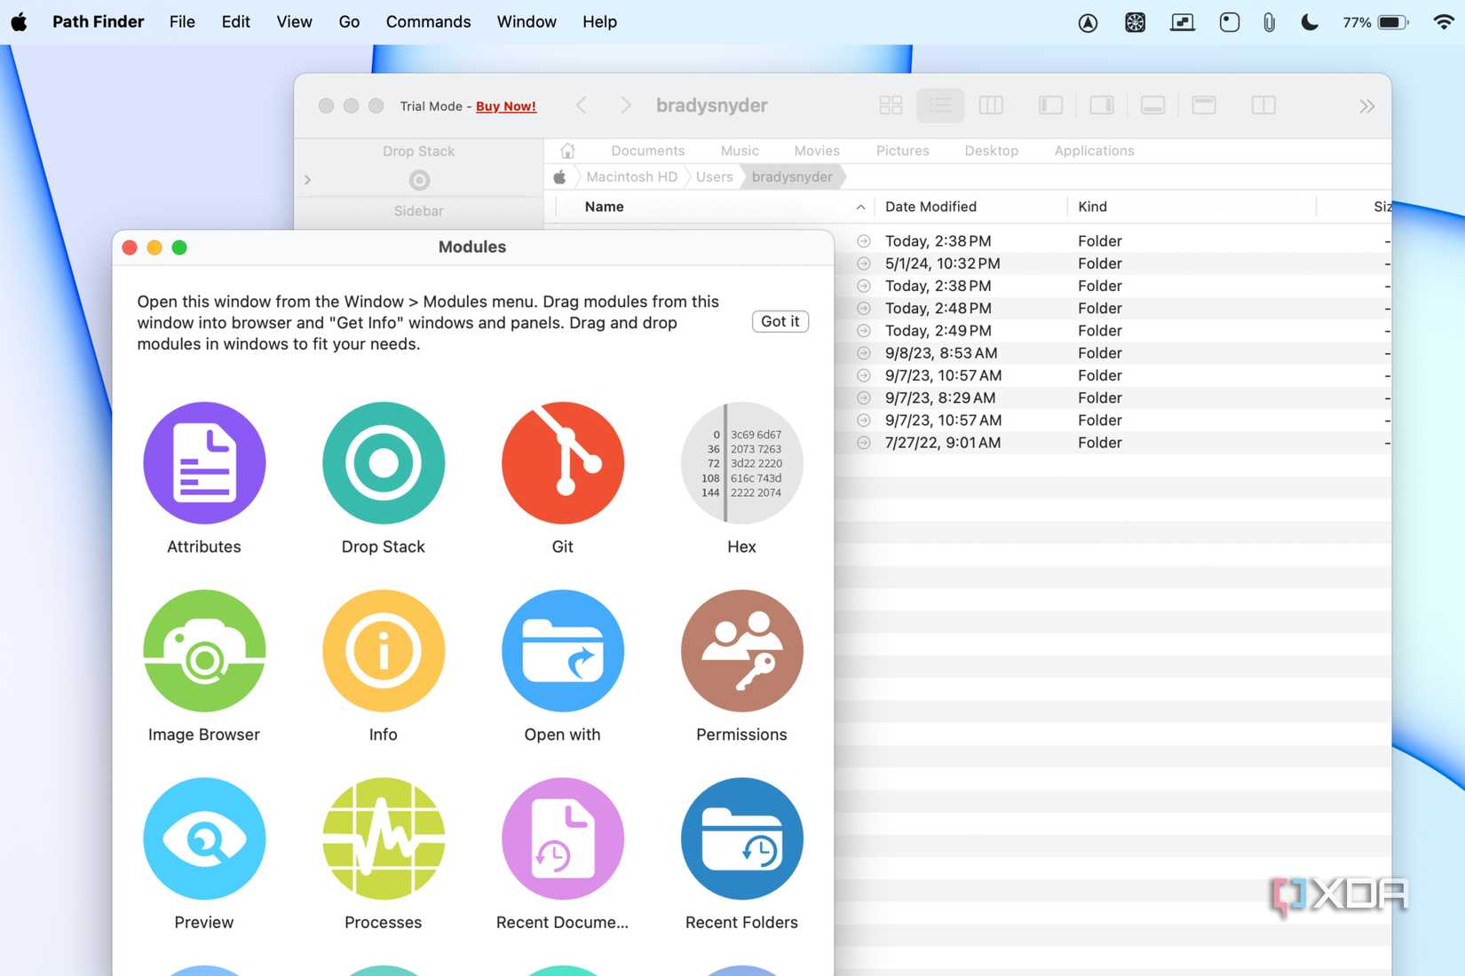Select the 9/7/23, 8:29 AM row
This screenshot has height=976, width=1465.
click(1113, 397)
